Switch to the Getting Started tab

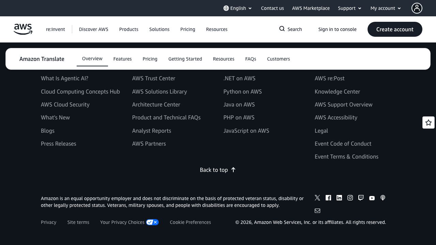pos(185,59)
